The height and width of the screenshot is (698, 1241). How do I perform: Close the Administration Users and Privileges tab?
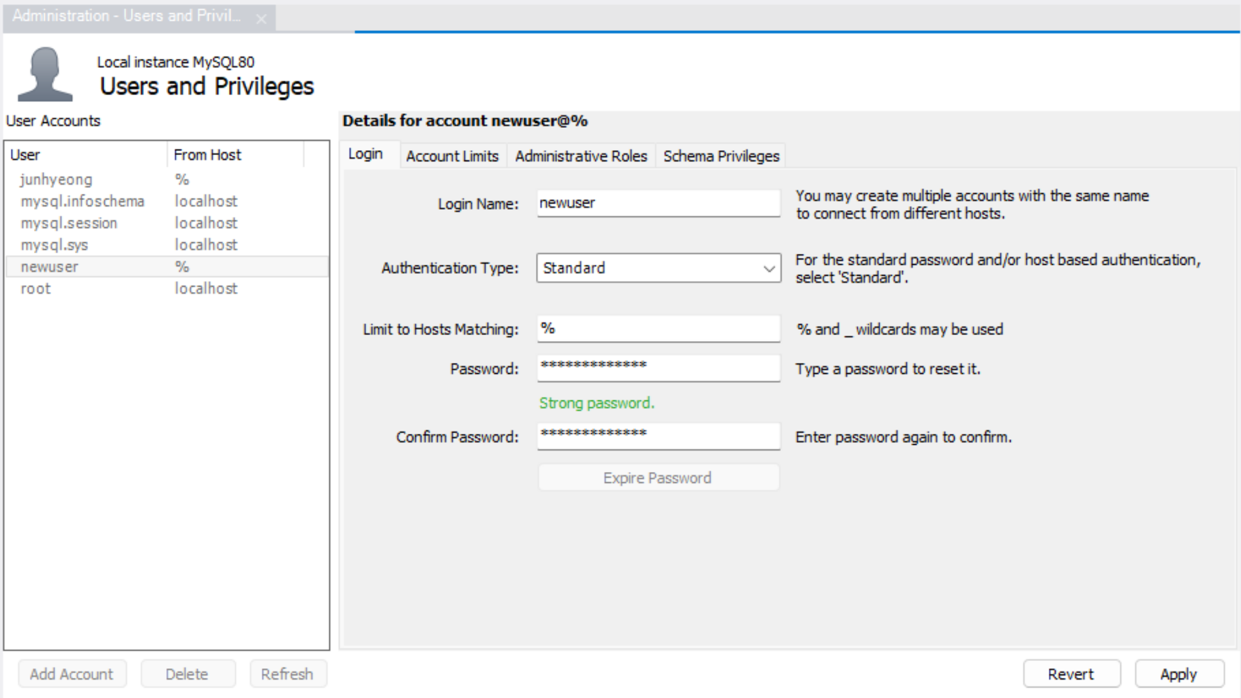(x=261, y=19)
